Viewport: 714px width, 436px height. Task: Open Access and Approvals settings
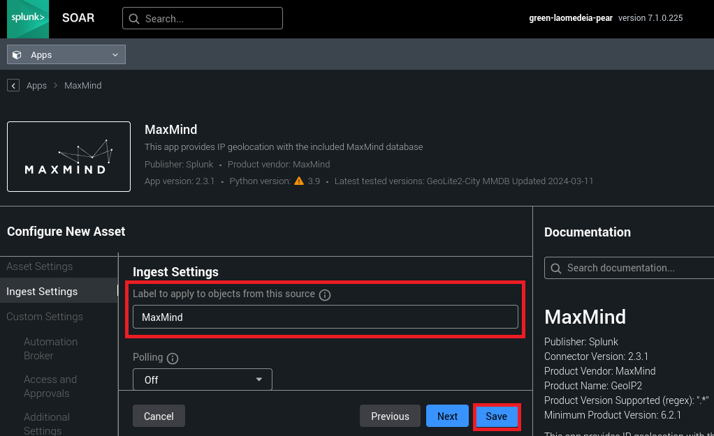(50, 386)
